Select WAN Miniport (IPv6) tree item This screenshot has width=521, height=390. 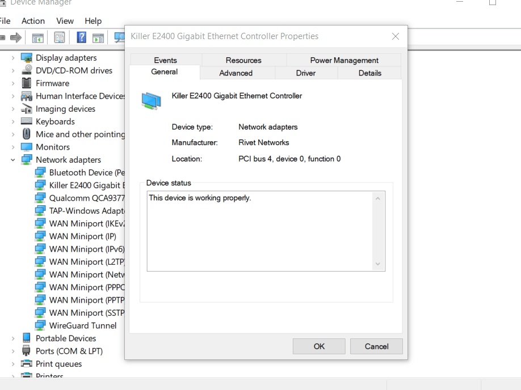[87, 249]
